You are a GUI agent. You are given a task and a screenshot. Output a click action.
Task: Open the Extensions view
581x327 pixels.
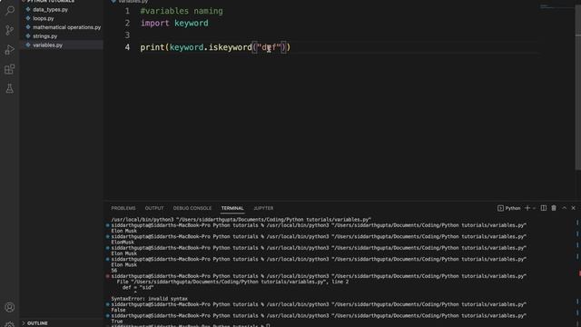click(x=10, y=69)
